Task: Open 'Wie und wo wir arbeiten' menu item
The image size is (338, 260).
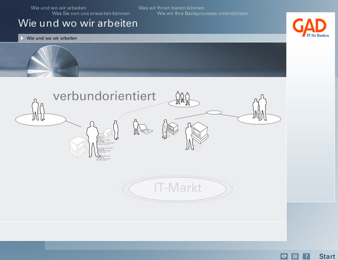Action: pyautogui.click(x=58, y=8)
